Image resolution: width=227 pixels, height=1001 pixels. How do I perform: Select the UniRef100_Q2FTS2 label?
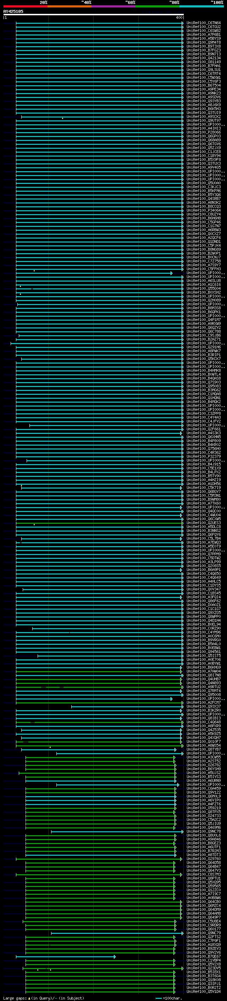tap(203, 936)
